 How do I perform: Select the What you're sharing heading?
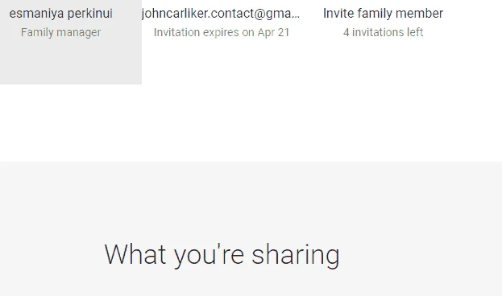pos(222,255)
